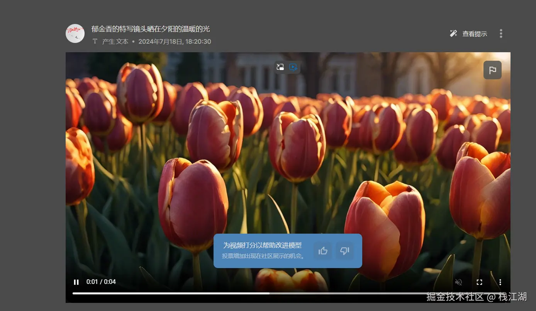Click the 投票增加出现在社区展示的机会 subtitle text
This screenshot has width=536, height=311.
(264, 256)
